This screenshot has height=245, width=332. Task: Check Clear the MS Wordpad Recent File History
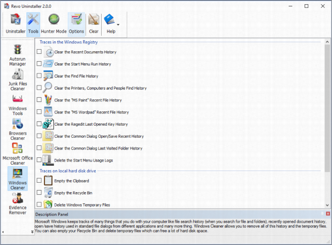[39, 112]
